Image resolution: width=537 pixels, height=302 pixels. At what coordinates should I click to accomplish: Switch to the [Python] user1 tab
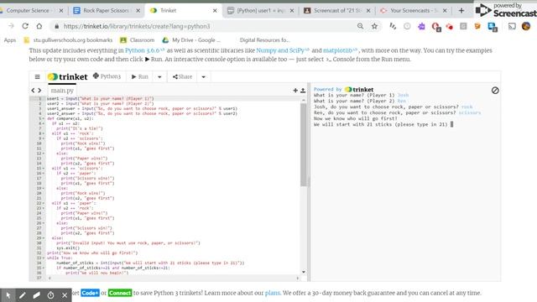(261, 11)
